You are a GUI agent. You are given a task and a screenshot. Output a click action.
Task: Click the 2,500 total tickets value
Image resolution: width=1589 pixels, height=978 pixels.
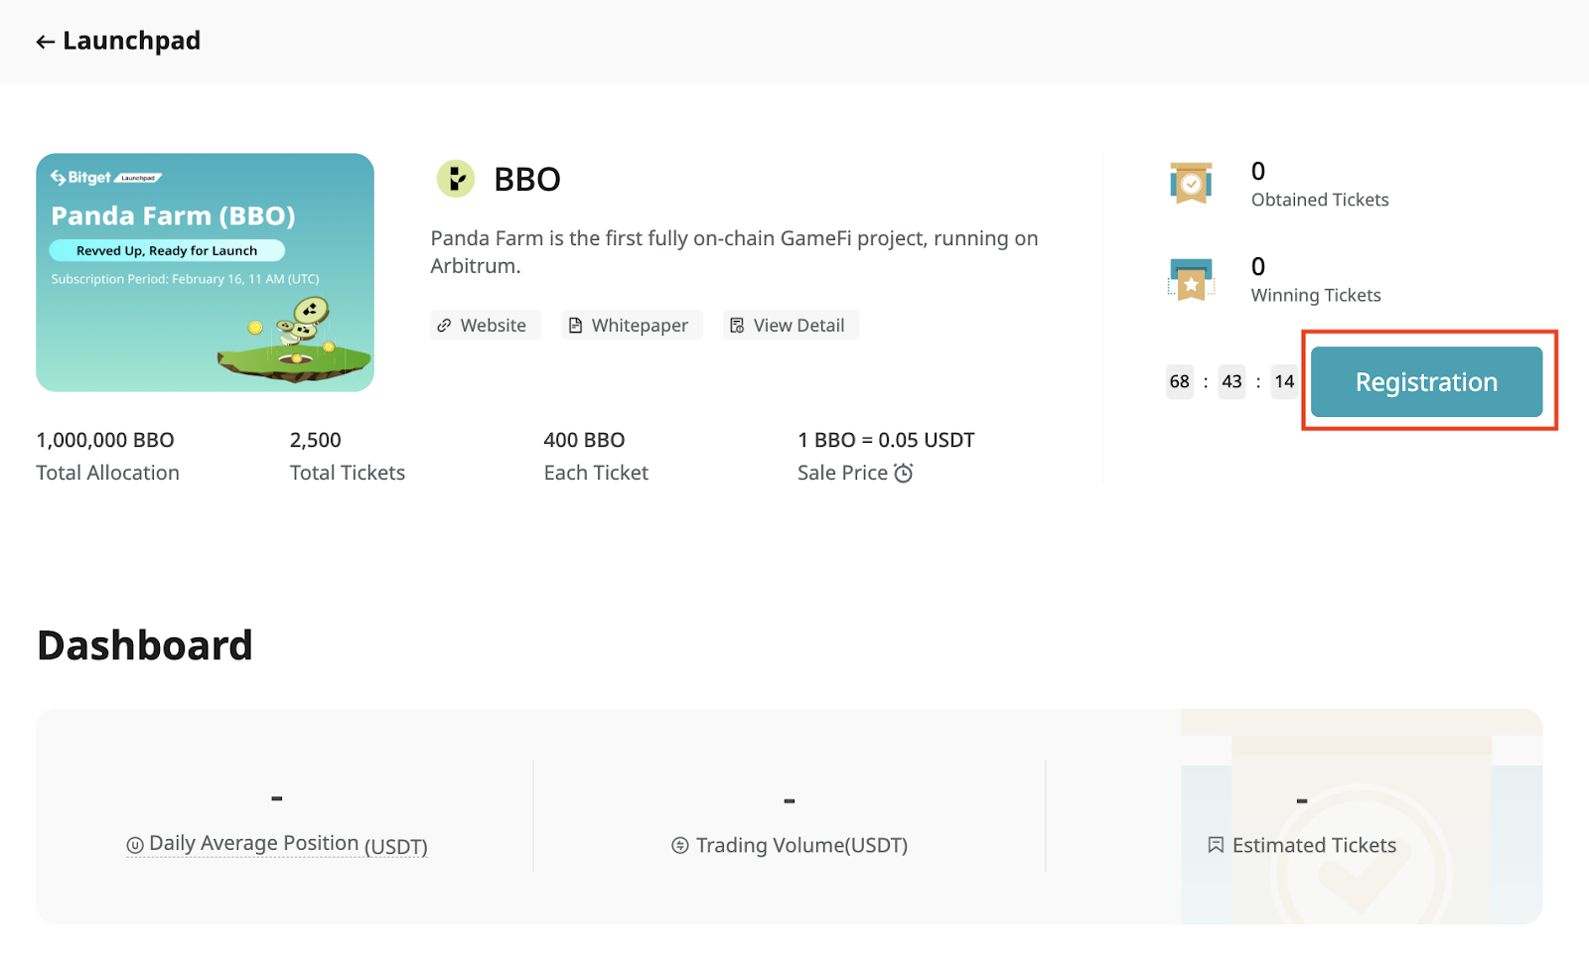pyautogui.click(x=315, y=440)
